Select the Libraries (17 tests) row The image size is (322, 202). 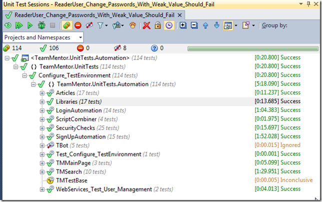[x=79, y=101]
